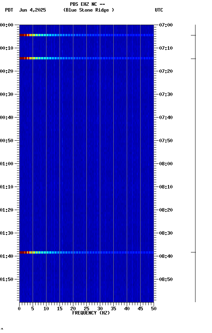The height and width of the screenshot is (333, 212).
Task: Click the first seismic event band near 07:05 UTC
Action: tap(86, 35)
